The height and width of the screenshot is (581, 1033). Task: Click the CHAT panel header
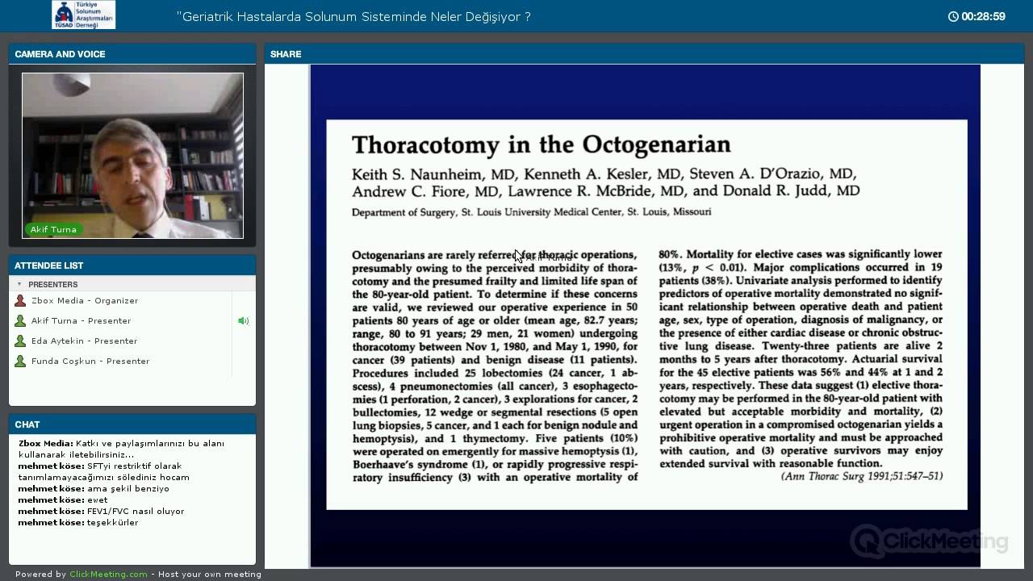132,424
